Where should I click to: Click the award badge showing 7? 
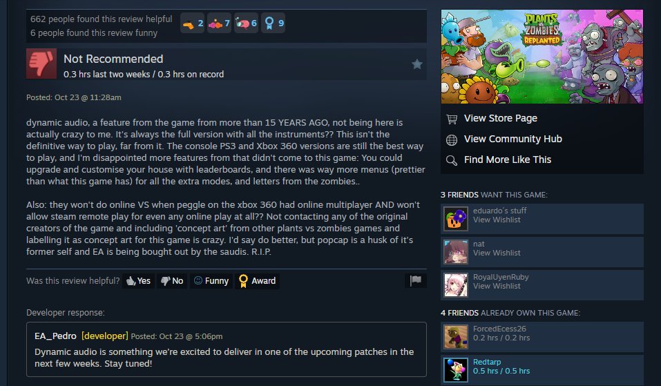[x=219, y=23]
